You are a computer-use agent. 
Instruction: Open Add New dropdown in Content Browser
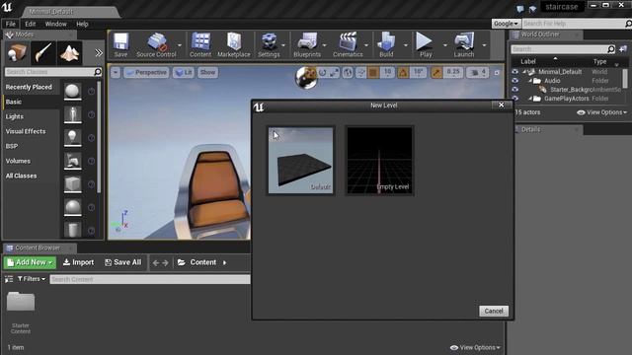click(x=30, y=262)
